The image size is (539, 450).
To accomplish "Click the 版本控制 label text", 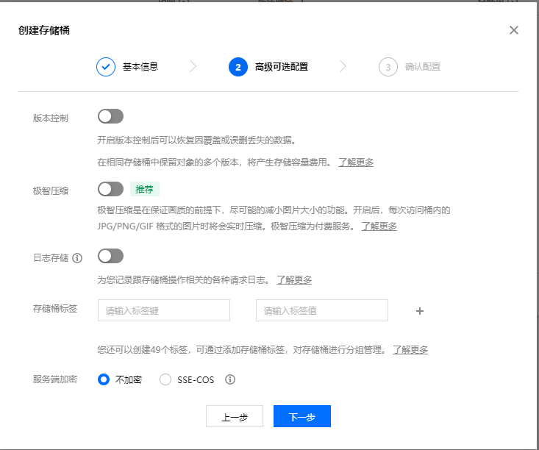I will coord(51,118).
